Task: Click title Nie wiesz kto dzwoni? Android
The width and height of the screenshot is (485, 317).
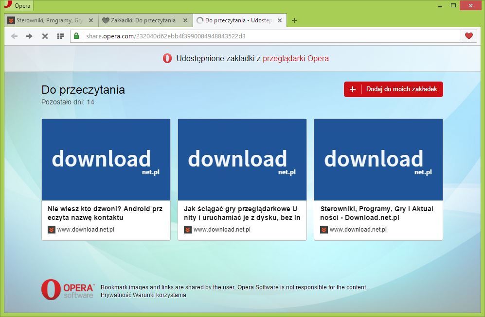Action: 105,213
